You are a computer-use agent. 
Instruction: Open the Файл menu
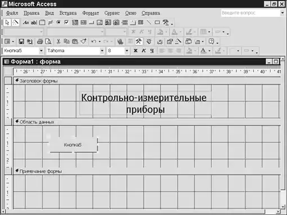tap(12, 13)
